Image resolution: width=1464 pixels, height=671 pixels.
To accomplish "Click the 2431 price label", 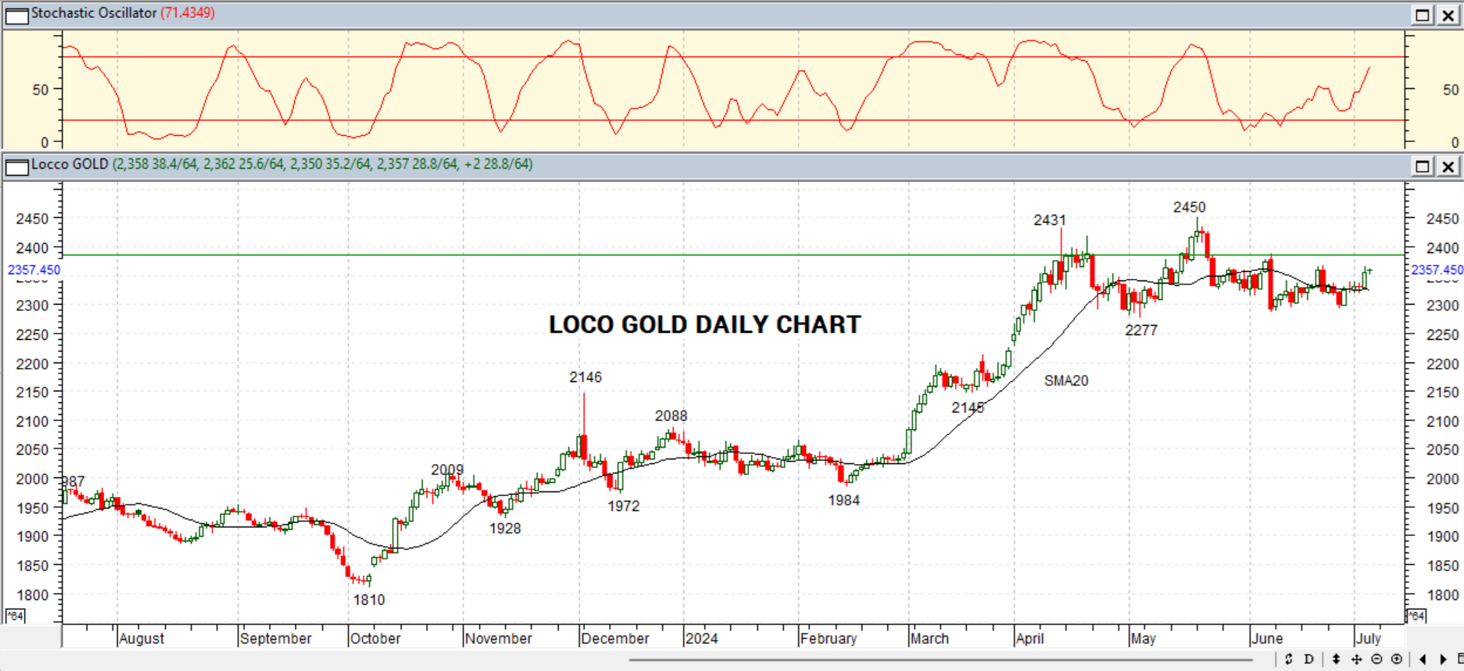I will coord(1050,220).
